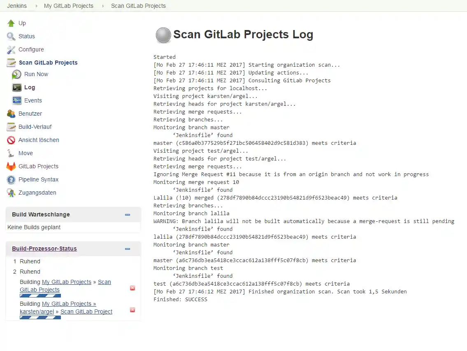Screen dimensions: 467x351
Task: Click the Events pulse monitor icon
Action: point(17,101)
